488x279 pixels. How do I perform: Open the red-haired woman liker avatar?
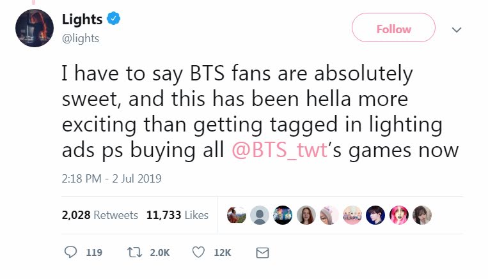click(x=306, y=215)
